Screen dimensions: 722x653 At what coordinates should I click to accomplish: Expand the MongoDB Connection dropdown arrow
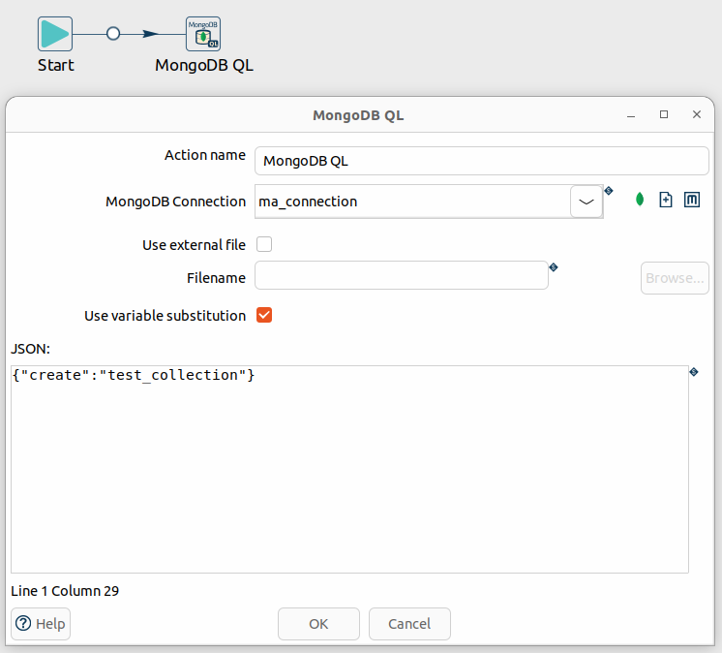pyautogui.click(x=587, y=202)
